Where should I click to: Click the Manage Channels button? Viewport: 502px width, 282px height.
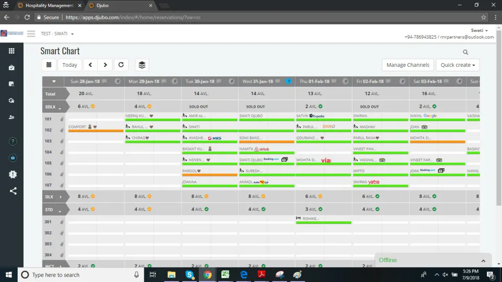point(407,65)
